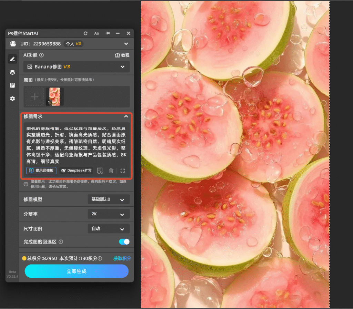Click the plus box to add image
Image resolution: width=353 pixels, height=309 pixels.
(x=35, y=97)
